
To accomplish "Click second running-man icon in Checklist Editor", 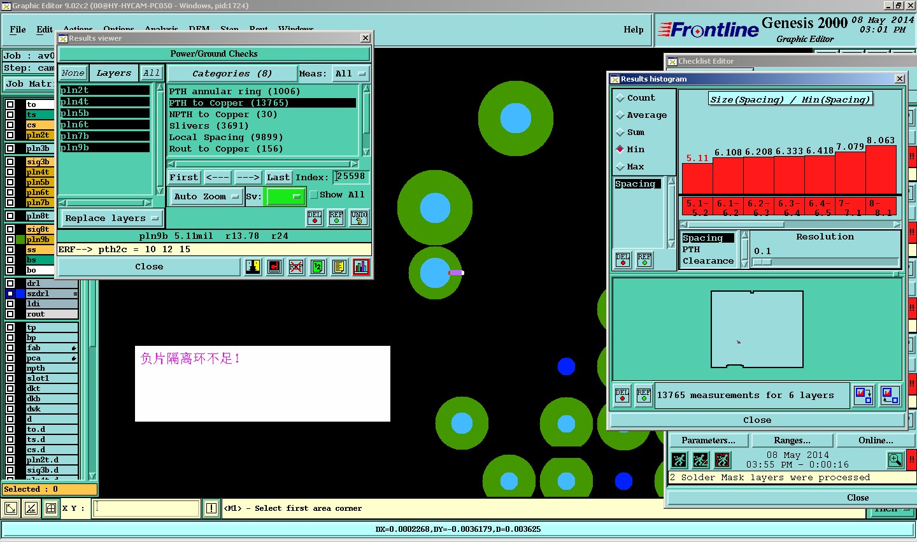I will coord(700,459).
